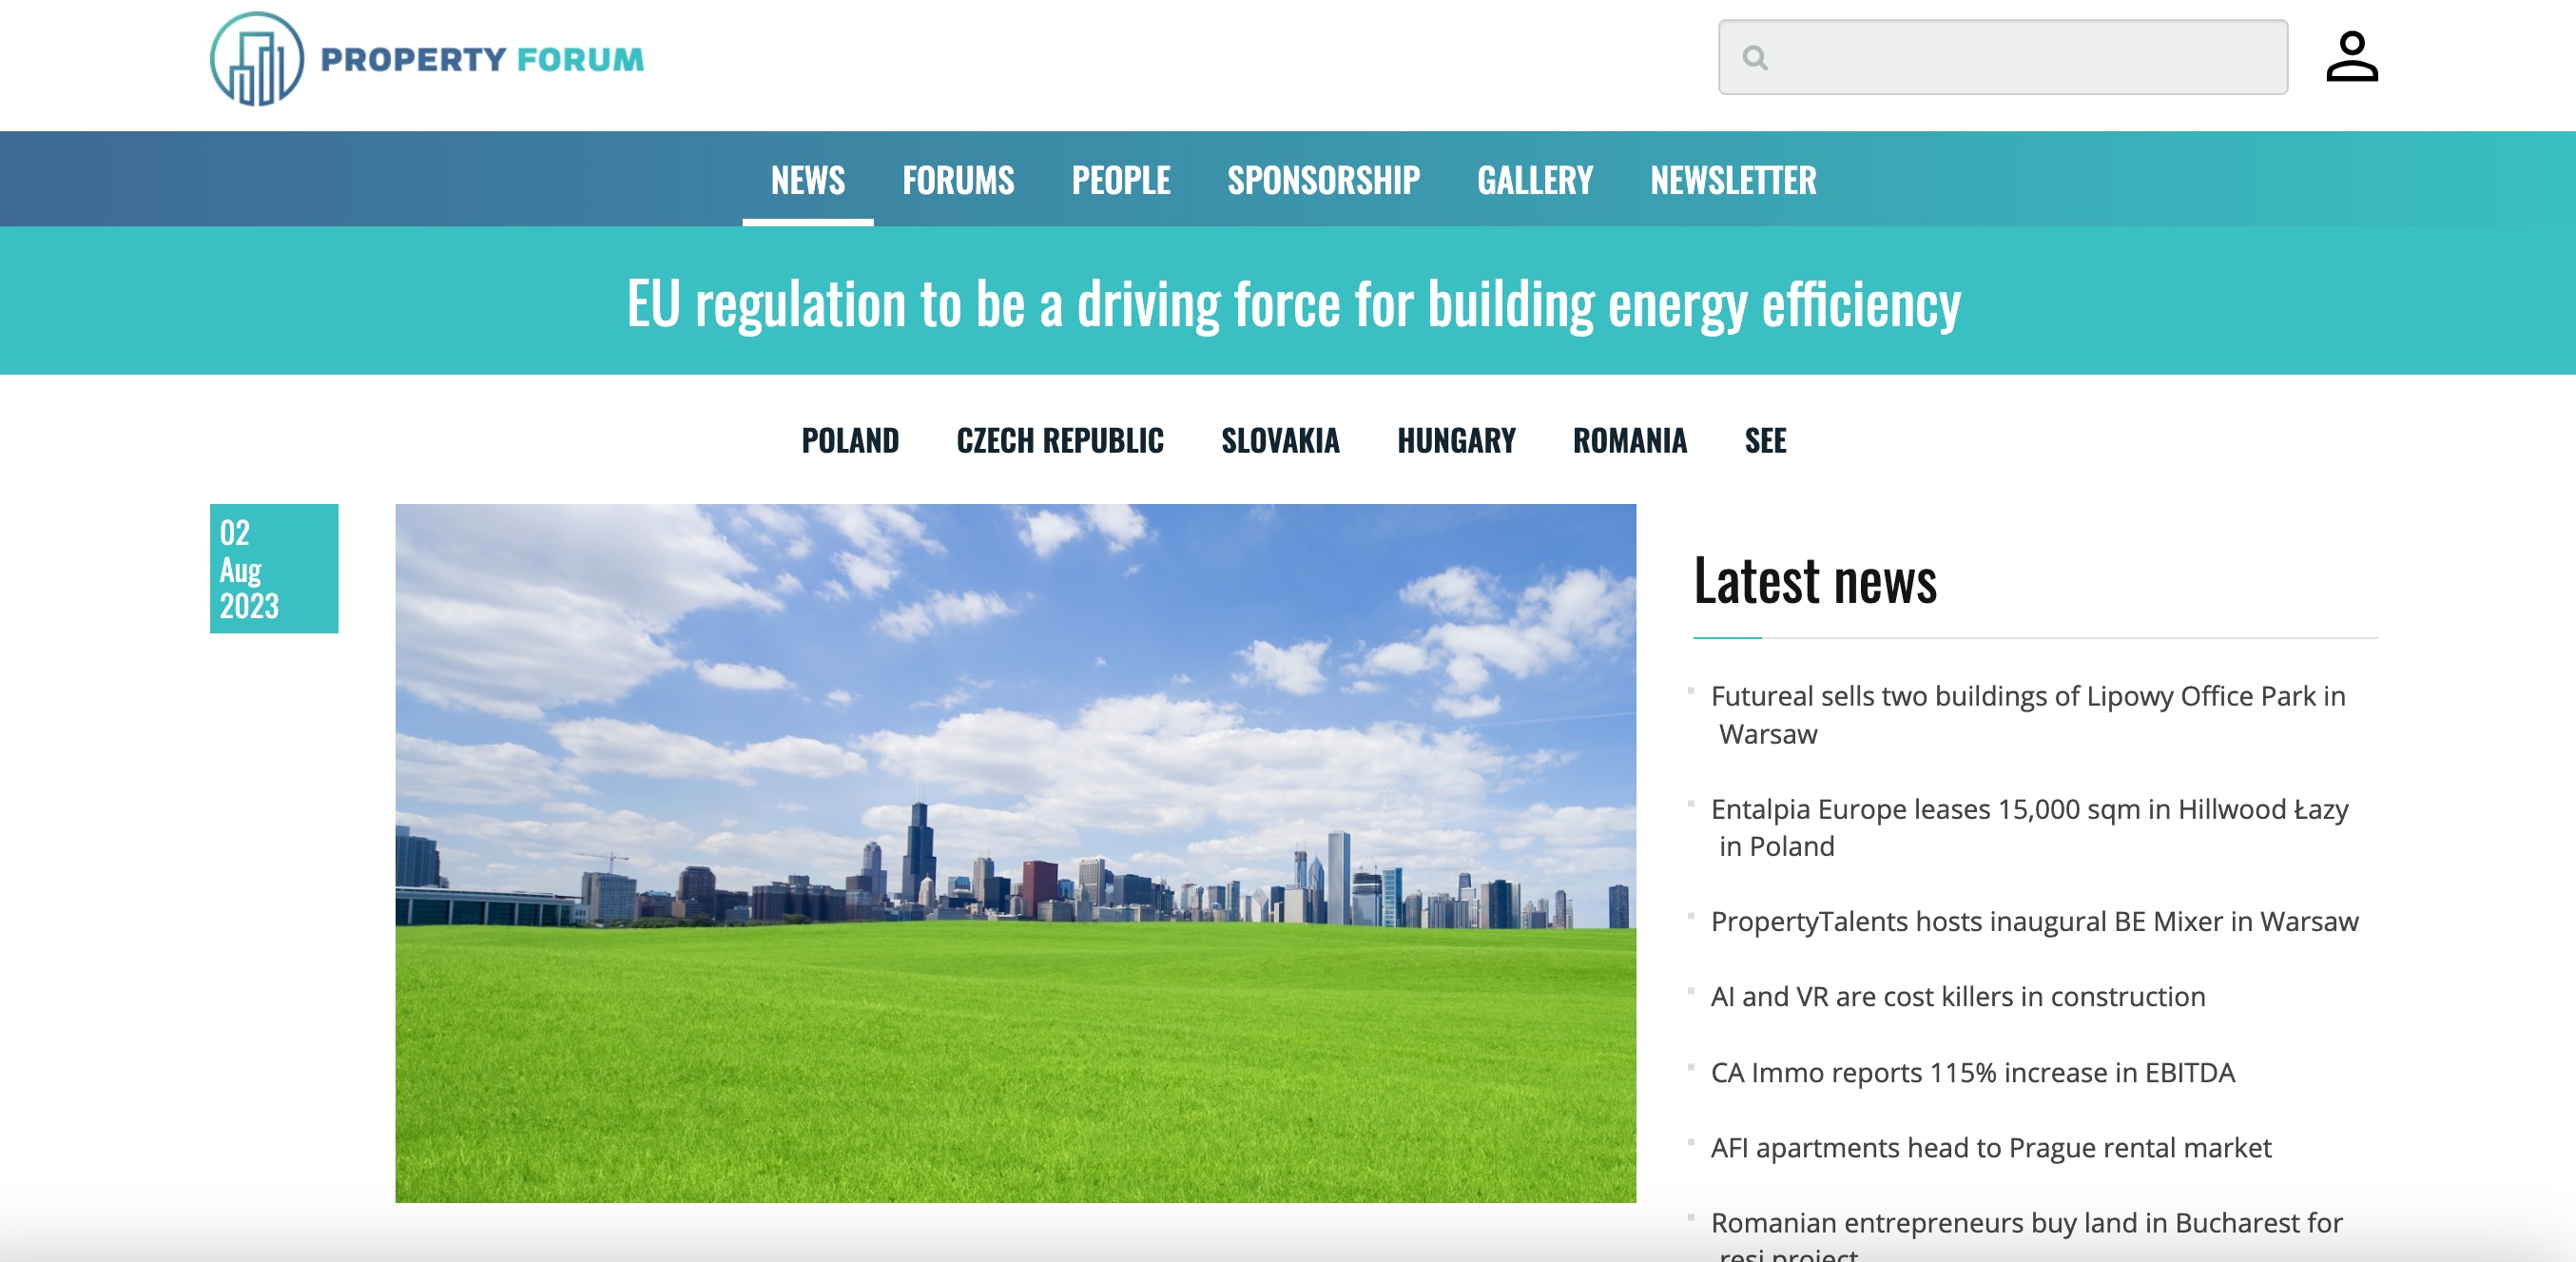Screen dimensions: 2576x1262
Task: Open the NEWS menu item
Action: pyautogui.click(x=807, y=180)
